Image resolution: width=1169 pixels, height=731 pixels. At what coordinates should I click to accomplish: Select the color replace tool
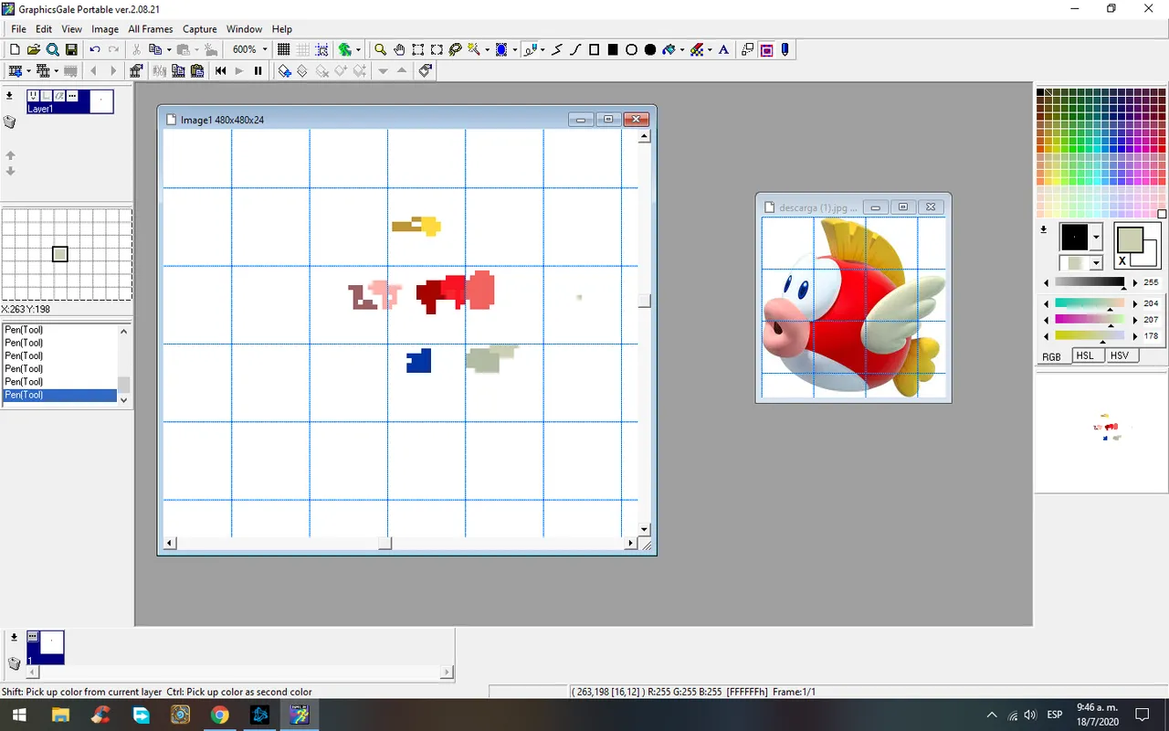(x=696, y=49)
